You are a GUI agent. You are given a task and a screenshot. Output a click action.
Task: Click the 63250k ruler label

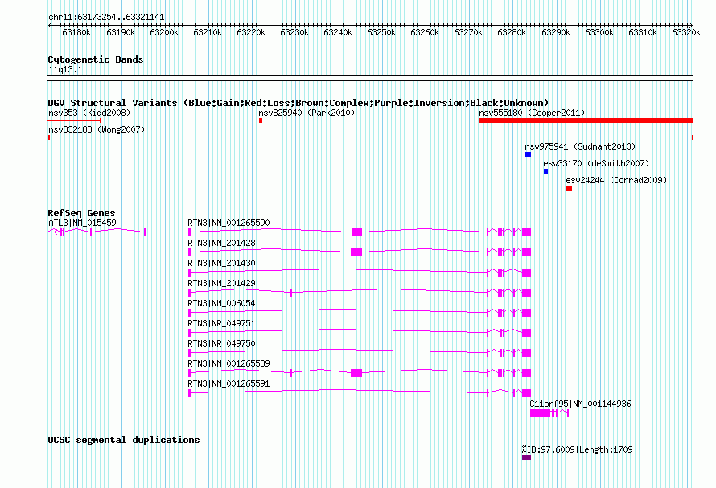pyautogui.click(x=381, y=32)
